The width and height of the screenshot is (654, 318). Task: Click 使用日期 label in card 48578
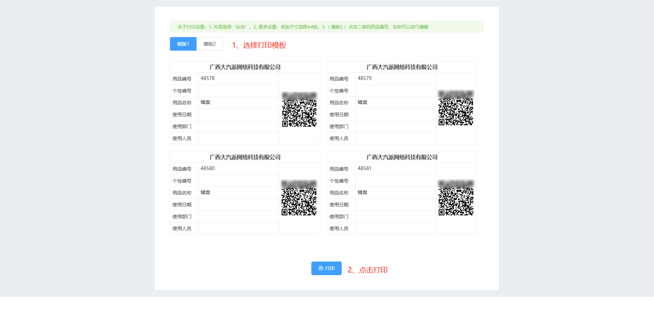point(182,115)
